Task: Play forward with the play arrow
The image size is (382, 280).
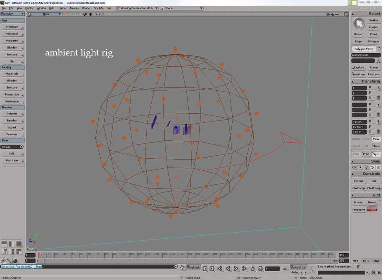Action: coord(236,269)
